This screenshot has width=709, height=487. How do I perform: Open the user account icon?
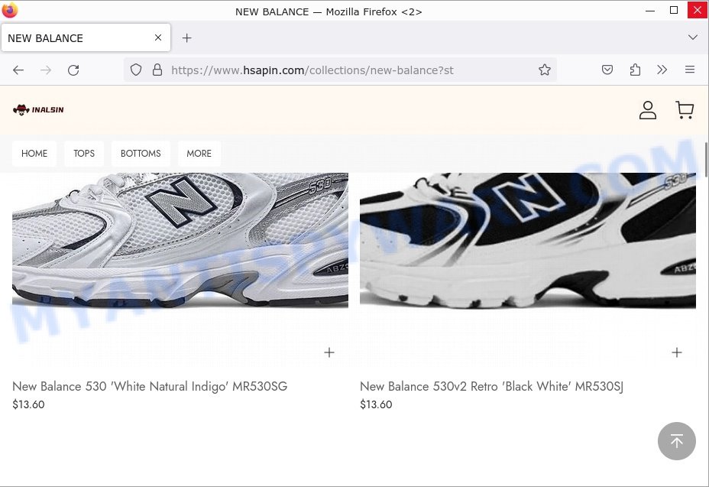[x=648, y=110]
